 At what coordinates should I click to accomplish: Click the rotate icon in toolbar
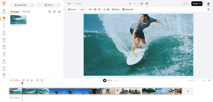coord(104,10)
